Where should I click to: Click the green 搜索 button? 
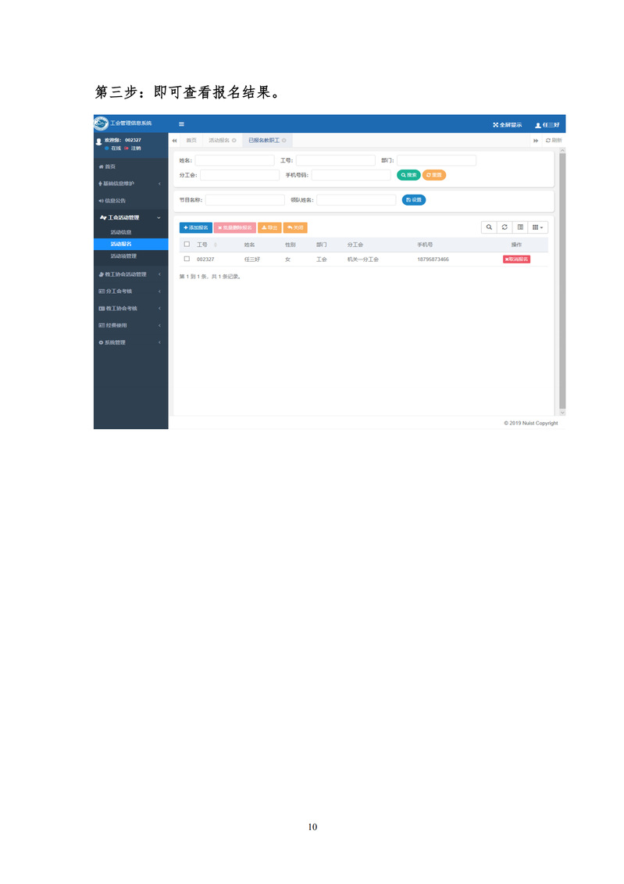tap(408, 175)
